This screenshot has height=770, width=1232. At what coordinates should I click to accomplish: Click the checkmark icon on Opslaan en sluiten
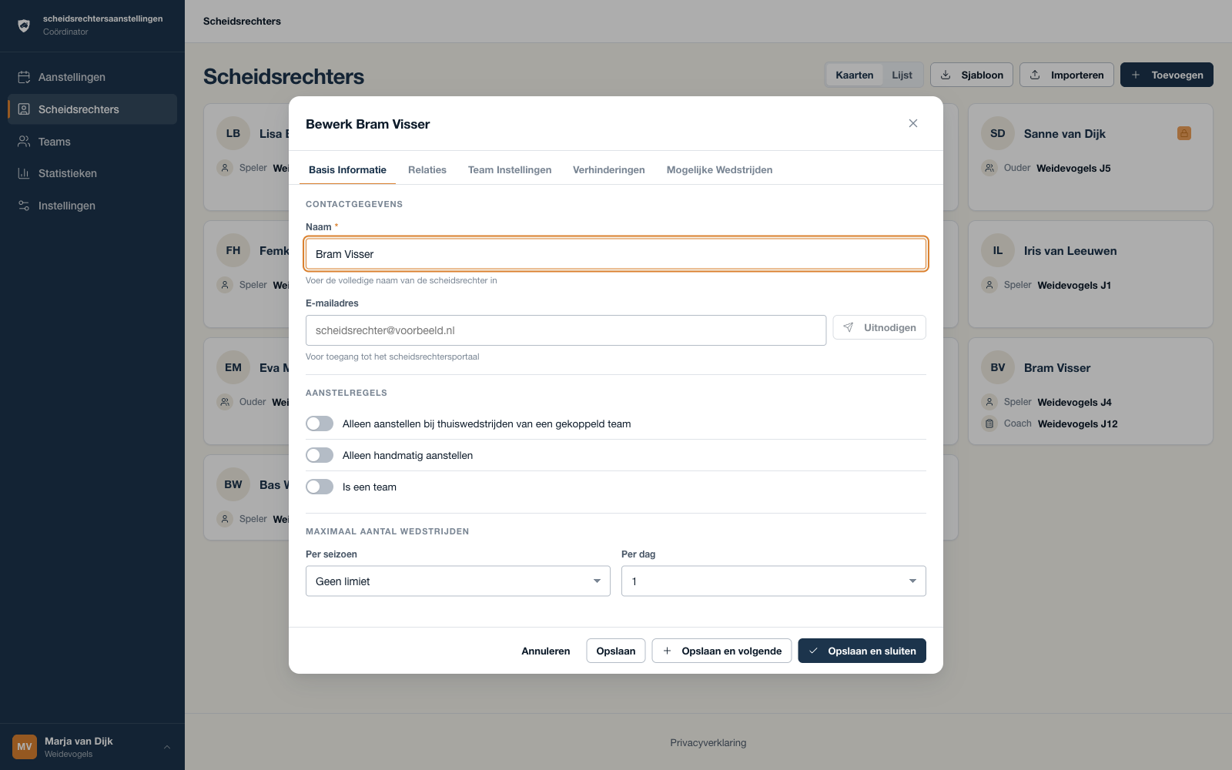click(x=813, y=651)
